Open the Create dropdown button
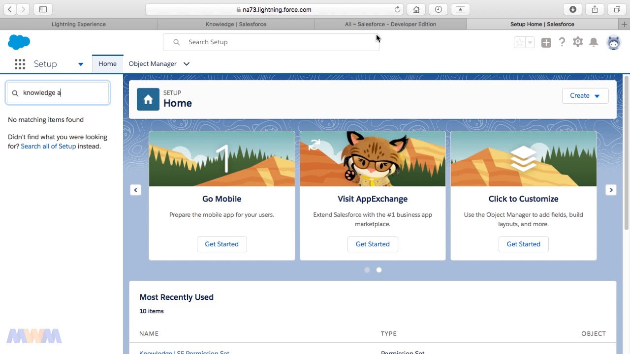 [x=585, y=96]
